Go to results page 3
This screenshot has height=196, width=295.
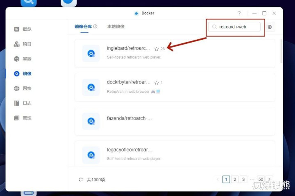(243, 179)
